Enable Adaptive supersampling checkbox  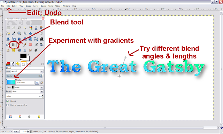point(8,105)
